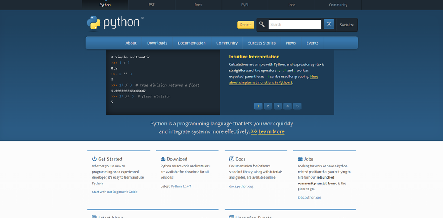Screen dimensions: 443x218
Task: Visit the jobs.python.org link
Action: [309, 197]
